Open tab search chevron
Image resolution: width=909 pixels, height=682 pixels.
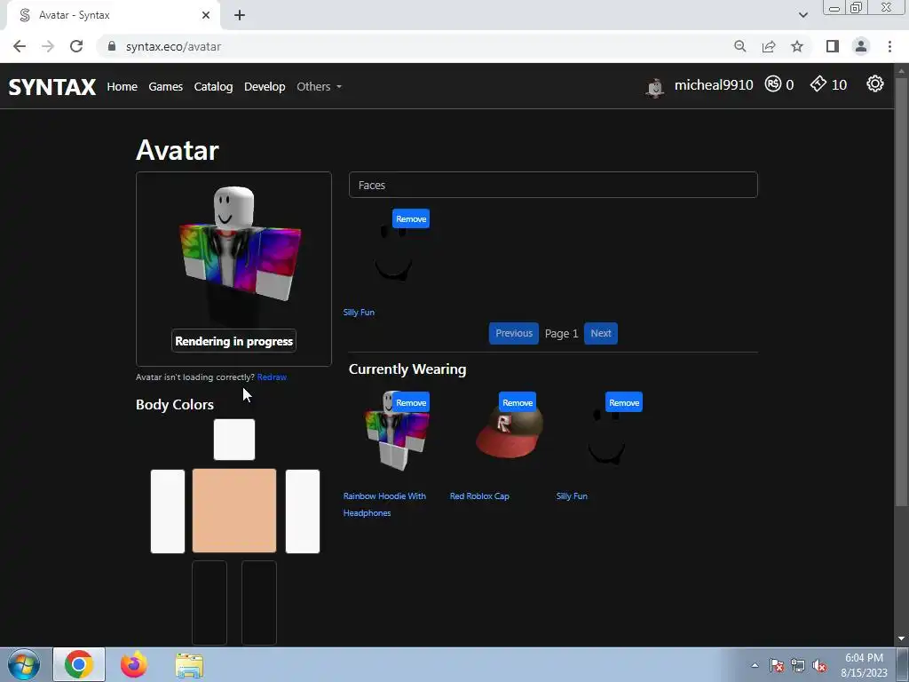click(x=802, y=15)
